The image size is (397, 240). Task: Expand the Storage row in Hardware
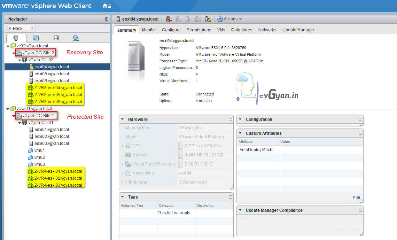pos(123,182)
